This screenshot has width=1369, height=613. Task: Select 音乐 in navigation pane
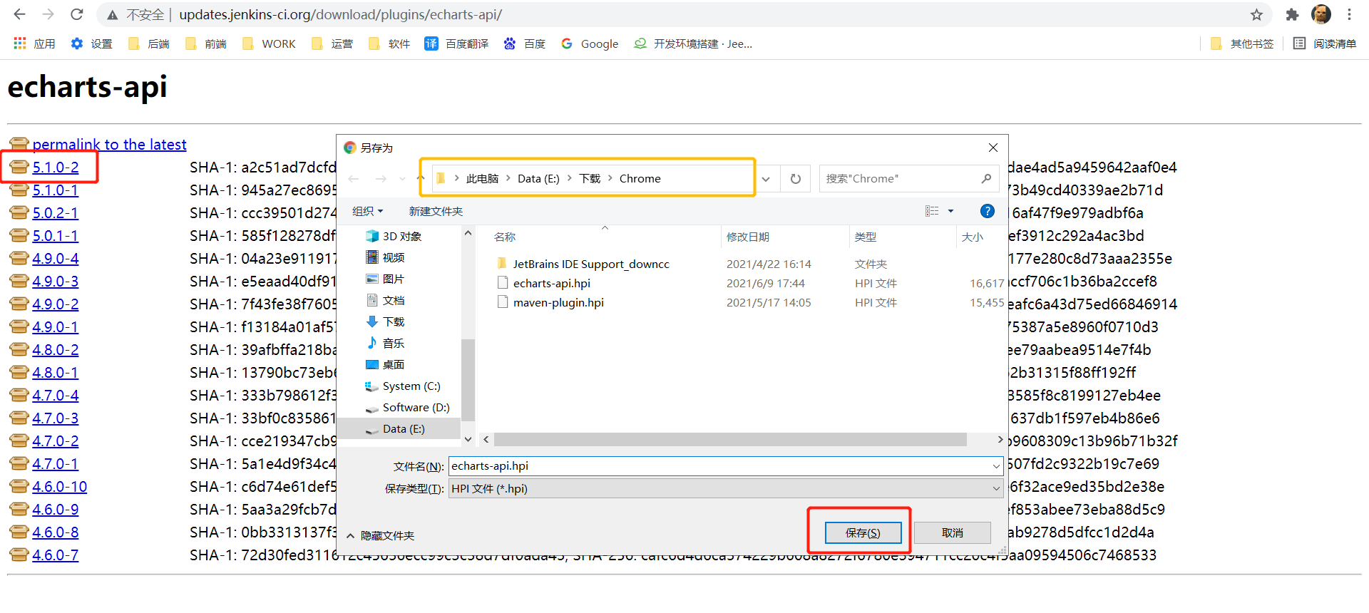[x=385, y=343]
